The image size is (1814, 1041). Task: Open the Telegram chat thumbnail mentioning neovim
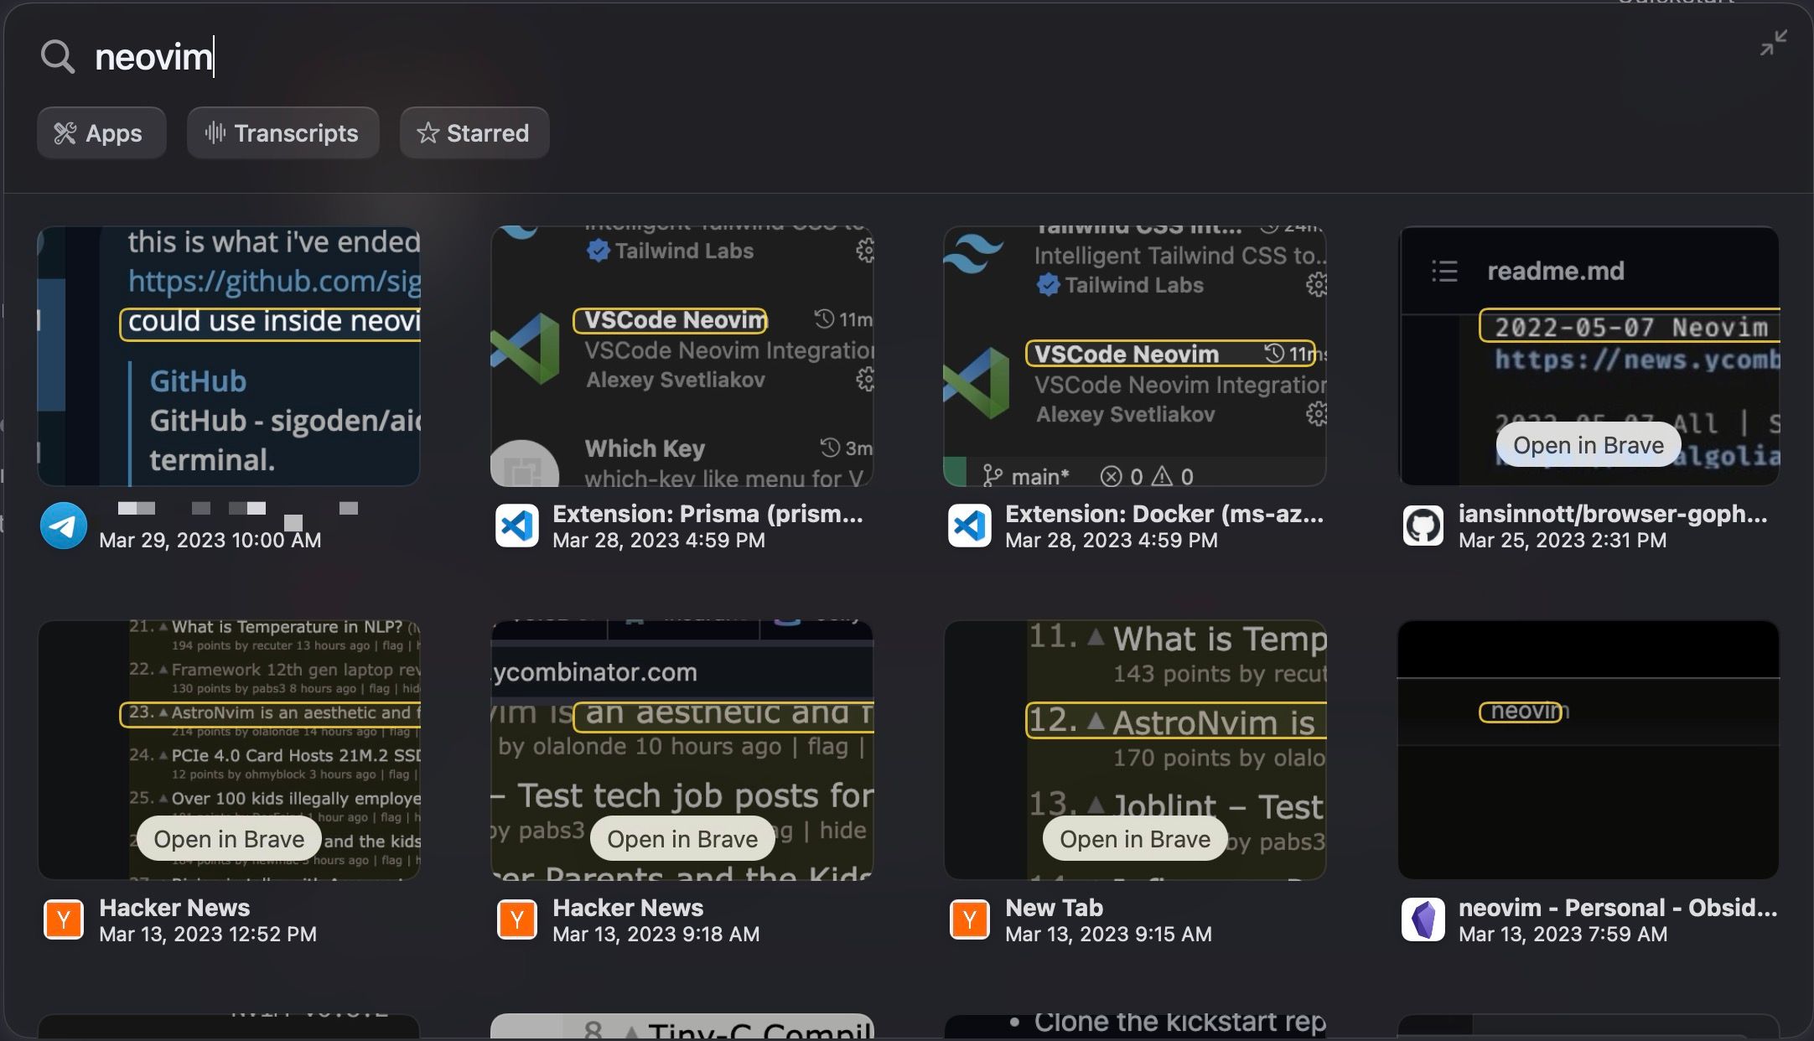pyautogui.click(x=229, y=356)
